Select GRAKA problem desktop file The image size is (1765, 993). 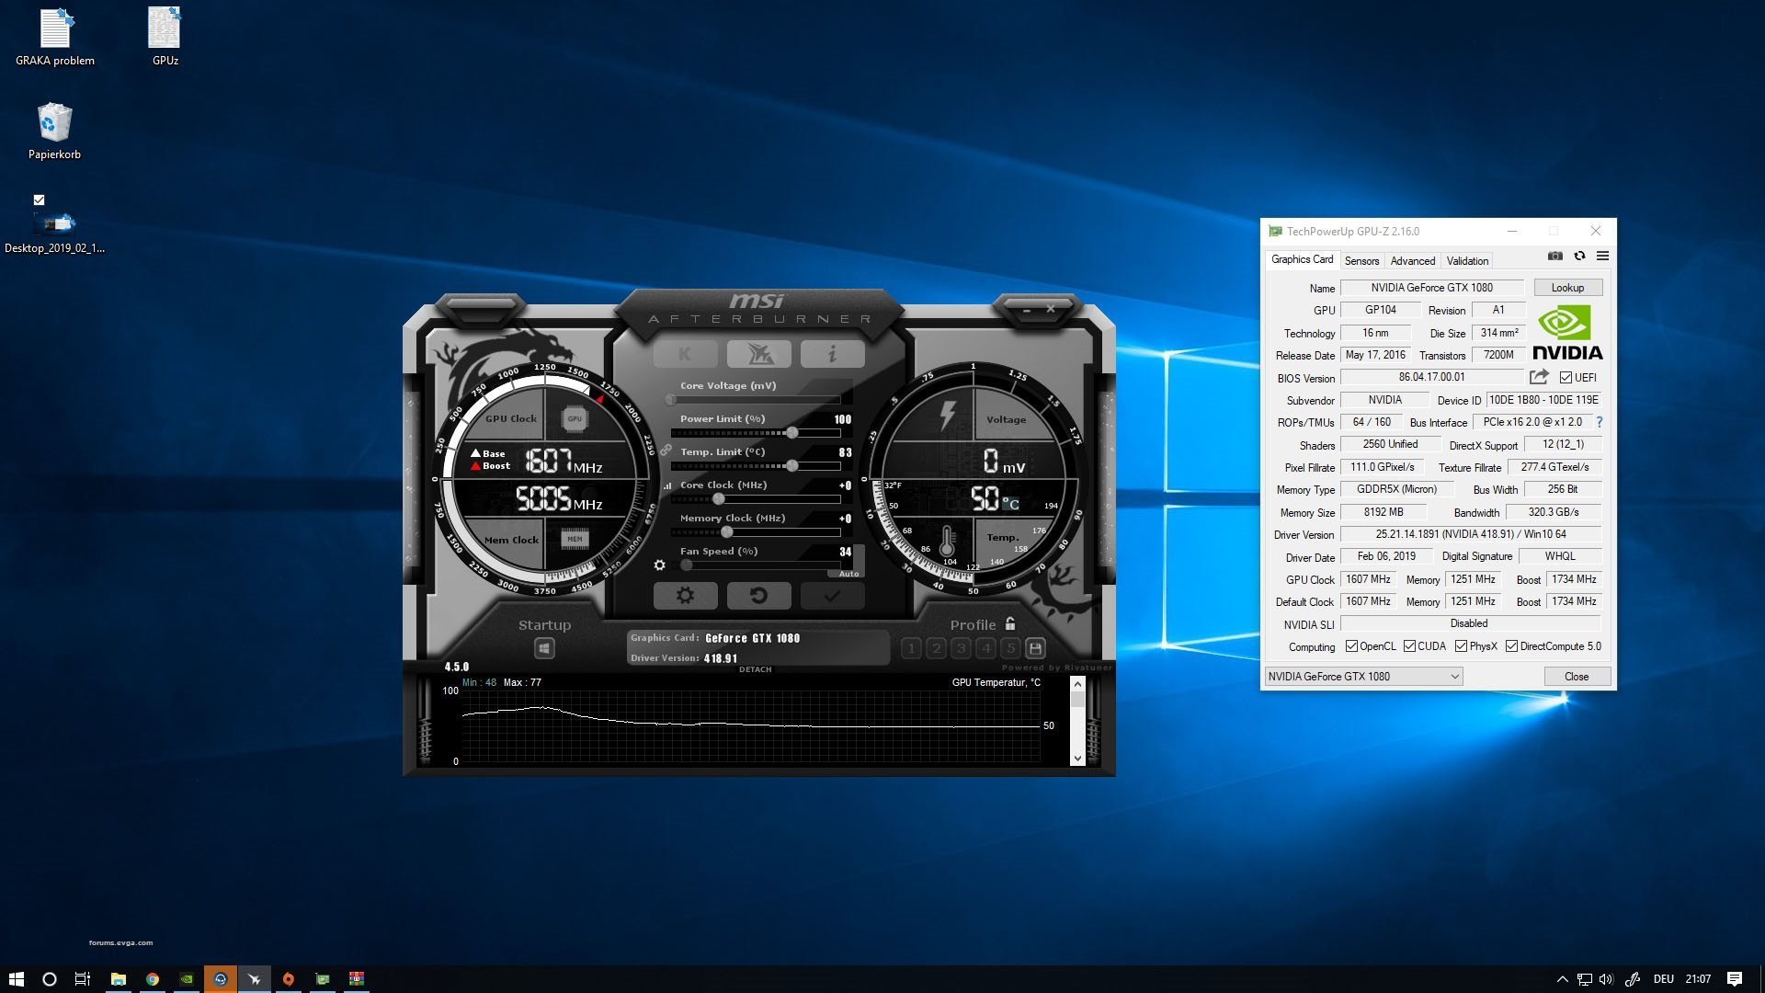[55, 39]
